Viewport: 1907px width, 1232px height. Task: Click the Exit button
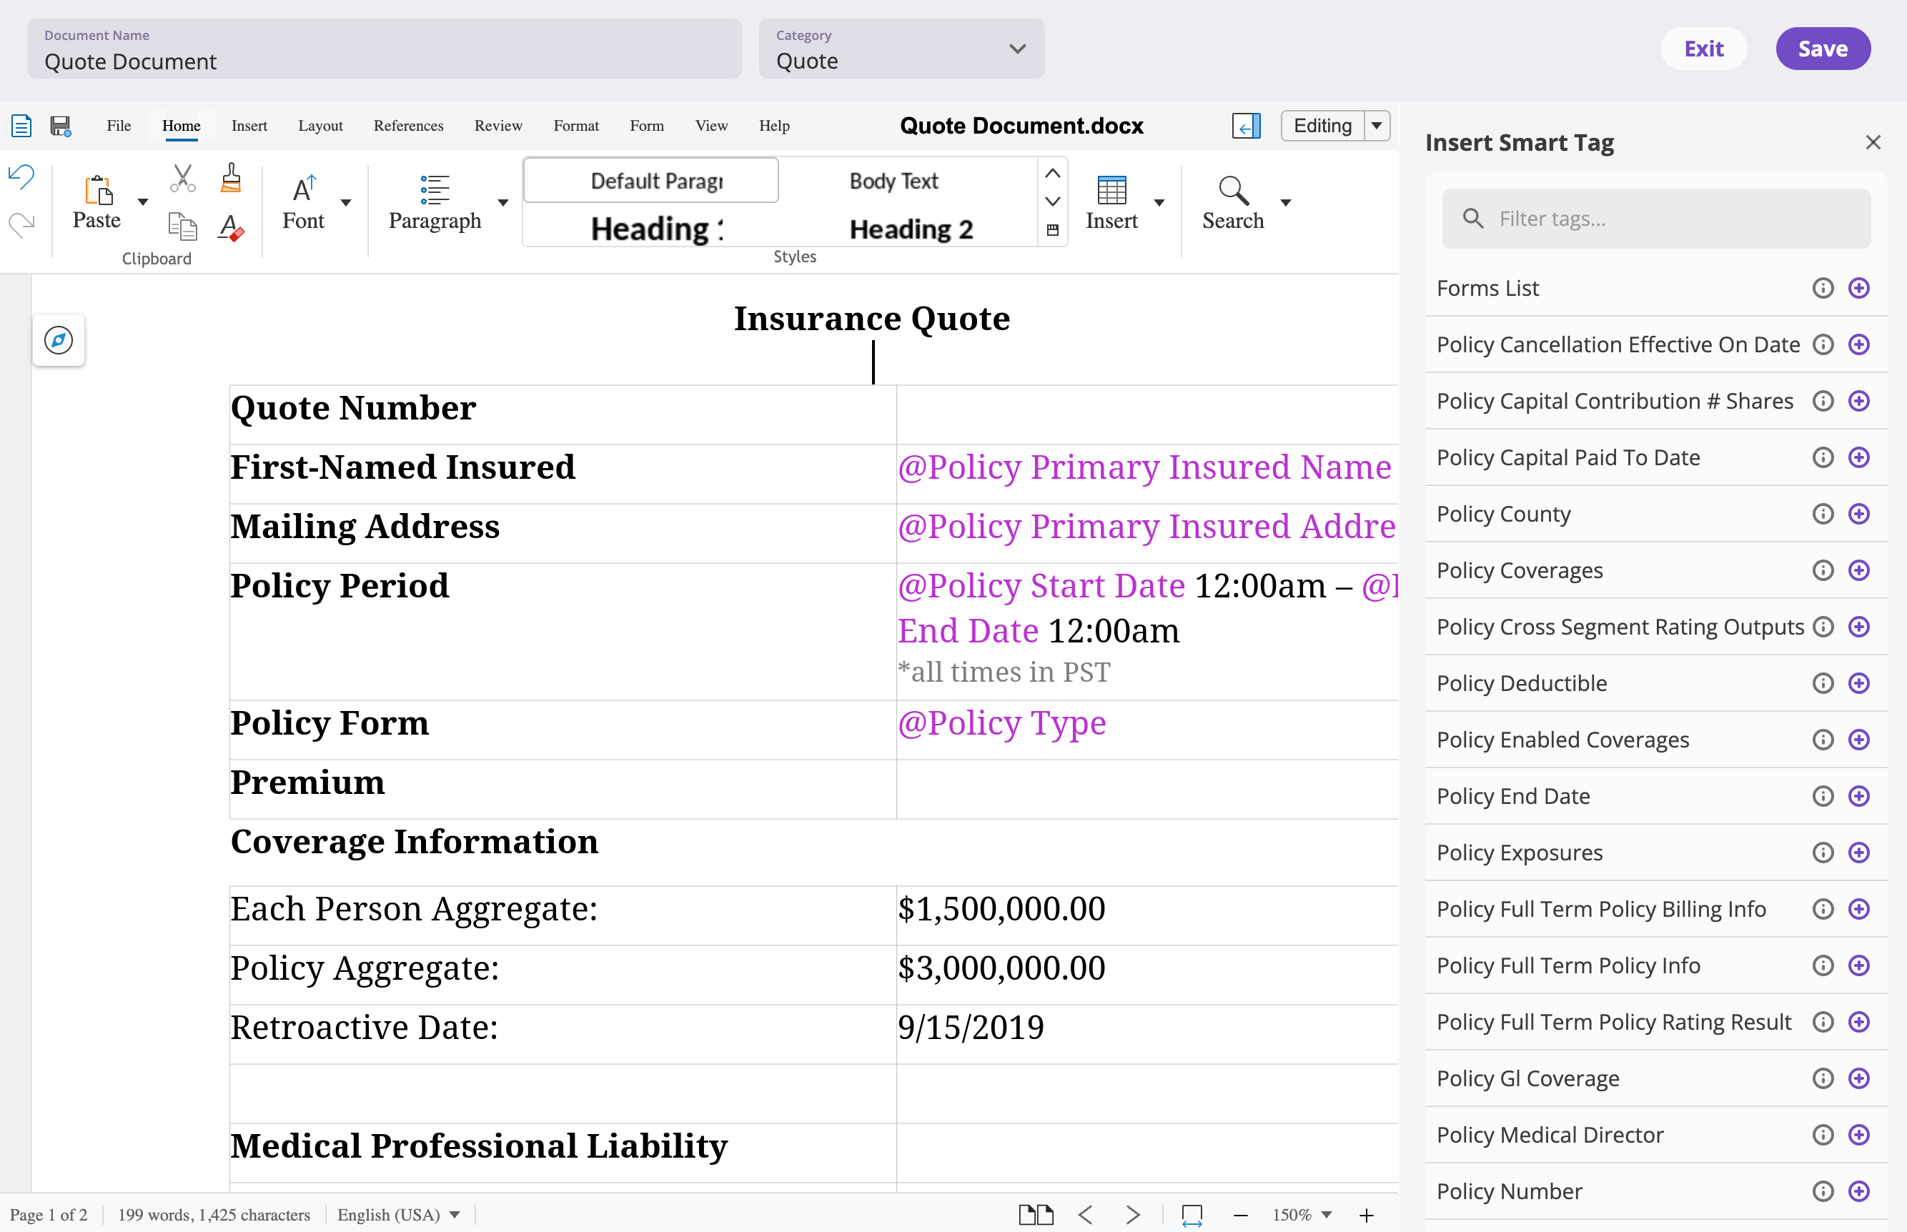1703,49
